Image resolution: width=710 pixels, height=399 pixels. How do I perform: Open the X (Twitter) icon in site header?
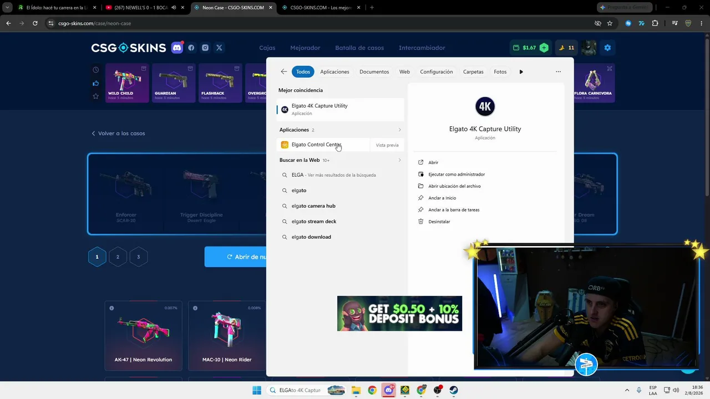coord(219,48)
